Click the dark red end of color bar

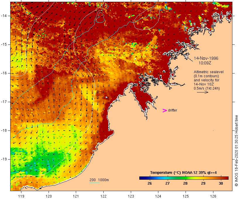point(227,178)
